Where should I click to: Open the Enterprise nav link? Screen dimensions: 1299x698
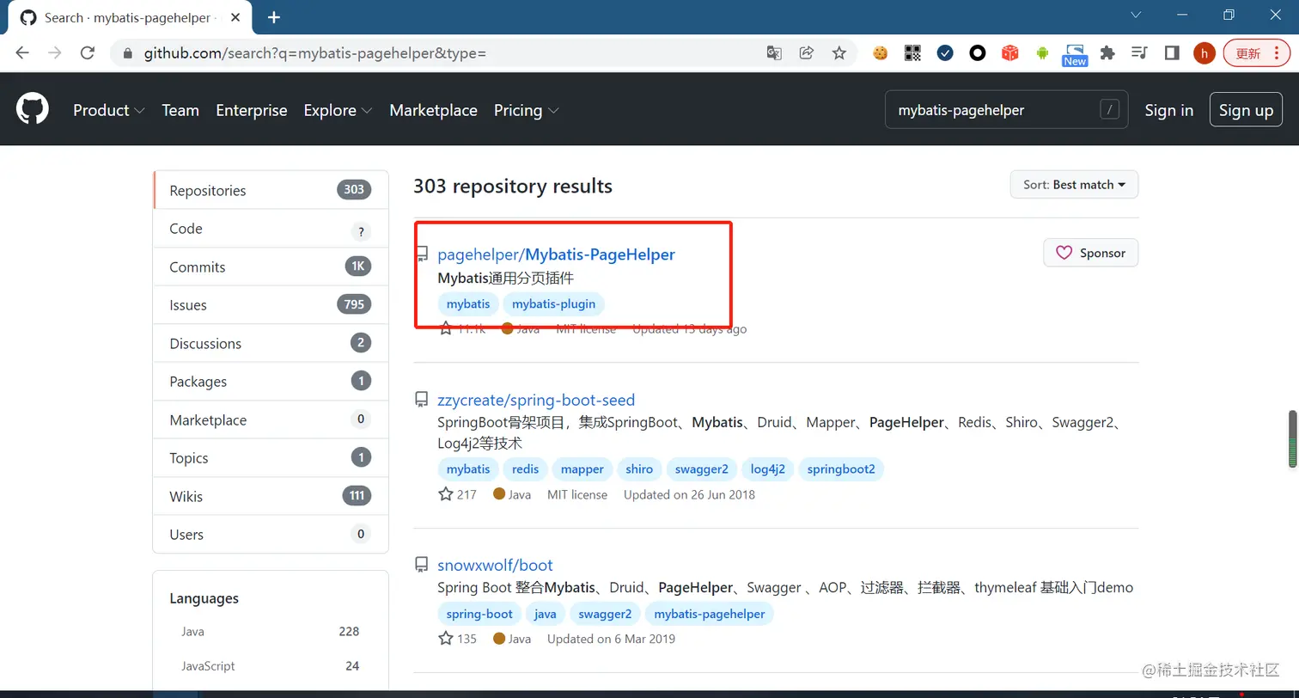(x=252, y=110)
